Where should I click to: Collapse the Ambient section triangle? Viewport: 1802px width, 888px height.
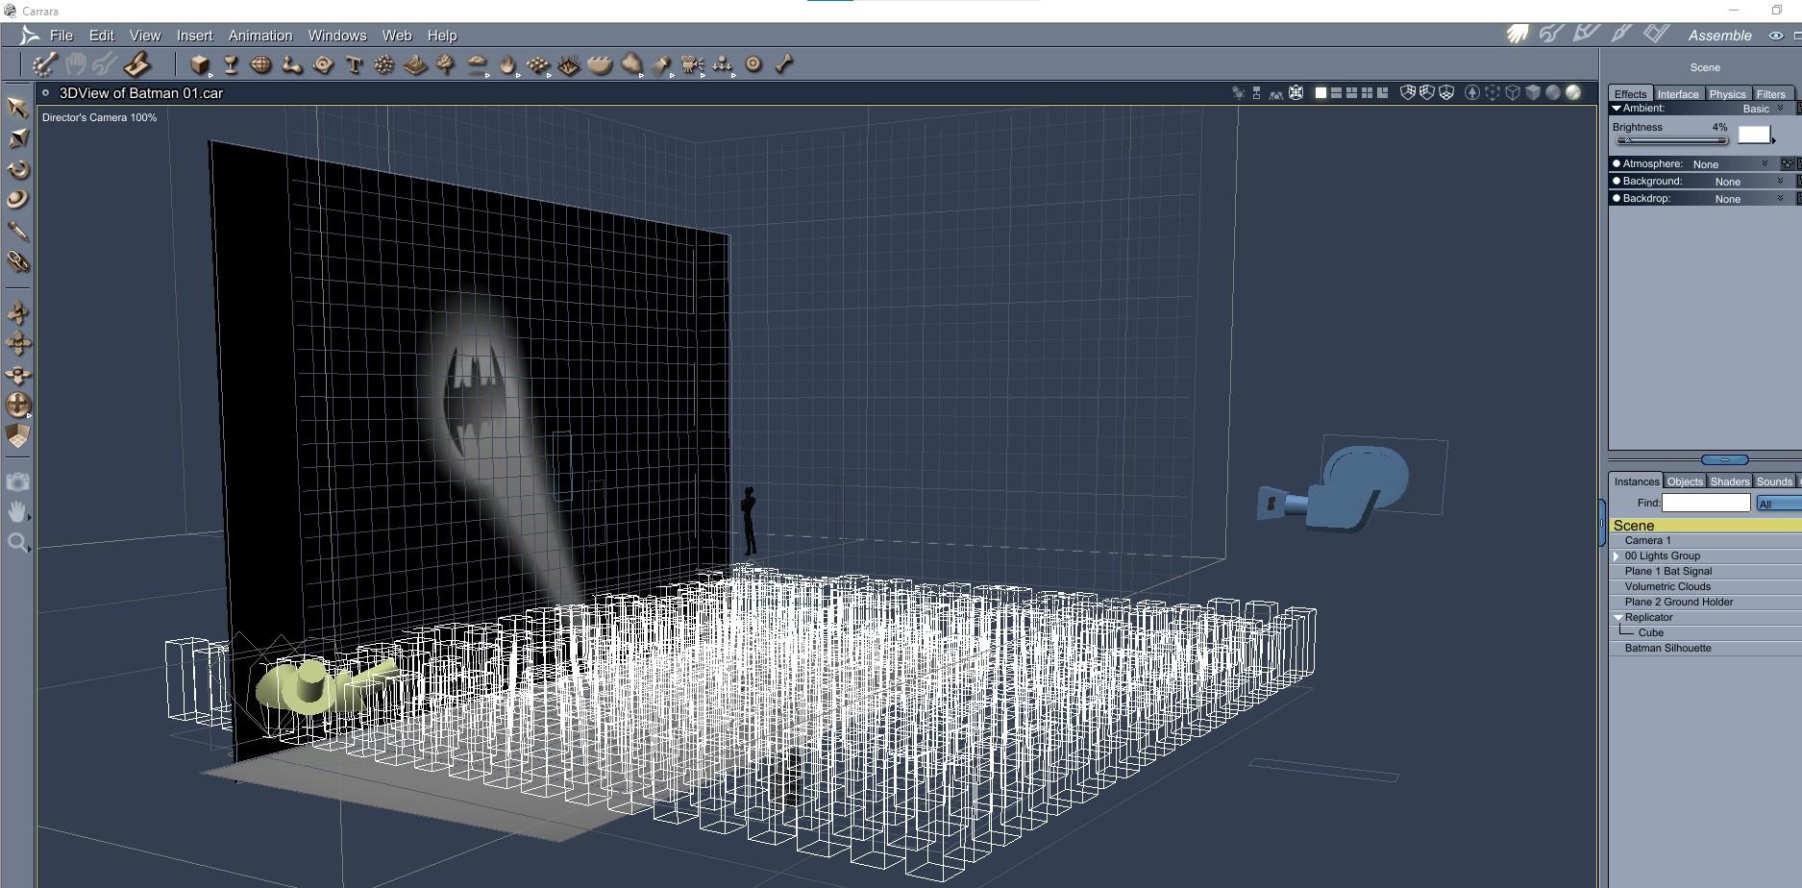tap(1617, 109)
